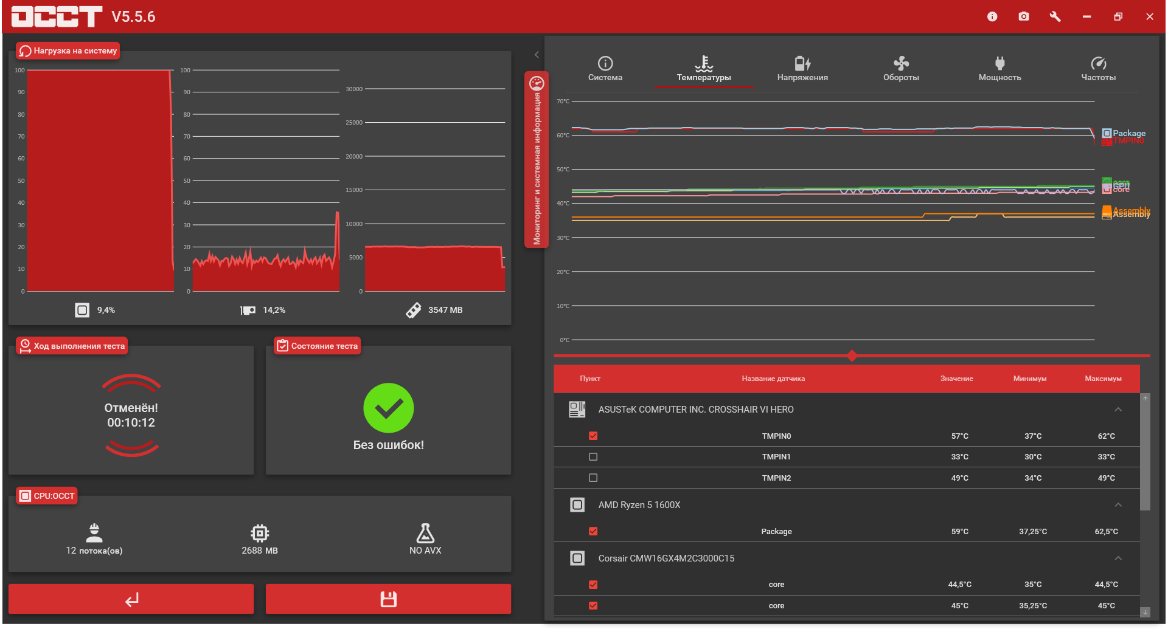
Task: Click the scrollbar up arrow in sensor table
Action: [x=1145, y=398]
